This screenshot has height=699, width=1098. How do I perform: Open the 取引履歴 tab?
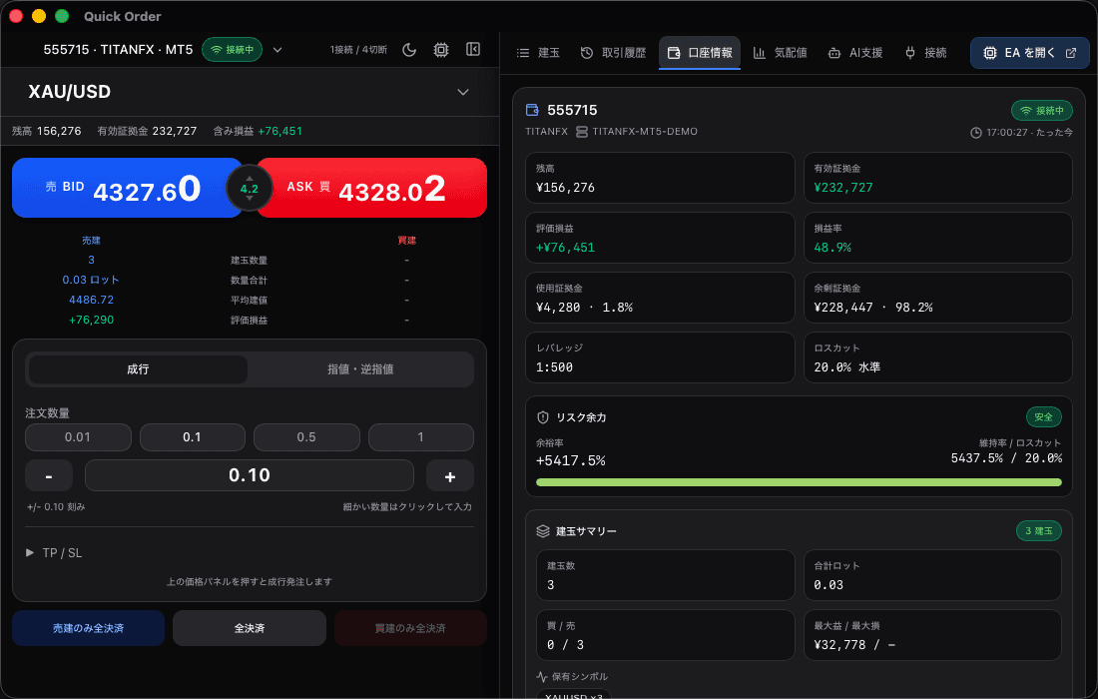point(614,53)
